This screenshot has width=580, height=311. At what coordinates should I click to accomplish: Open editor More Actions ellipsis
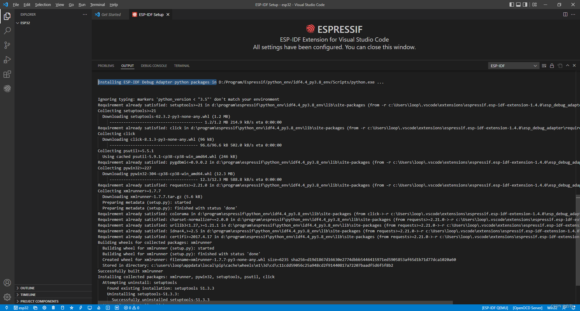(573, 14)
